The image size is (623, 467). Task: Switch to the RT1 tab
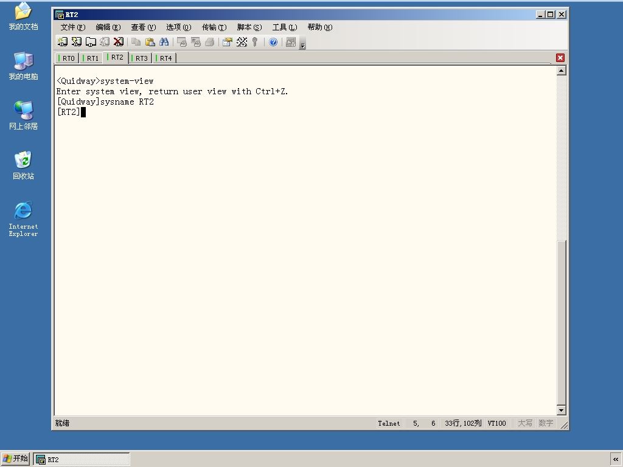coord(91,58)
